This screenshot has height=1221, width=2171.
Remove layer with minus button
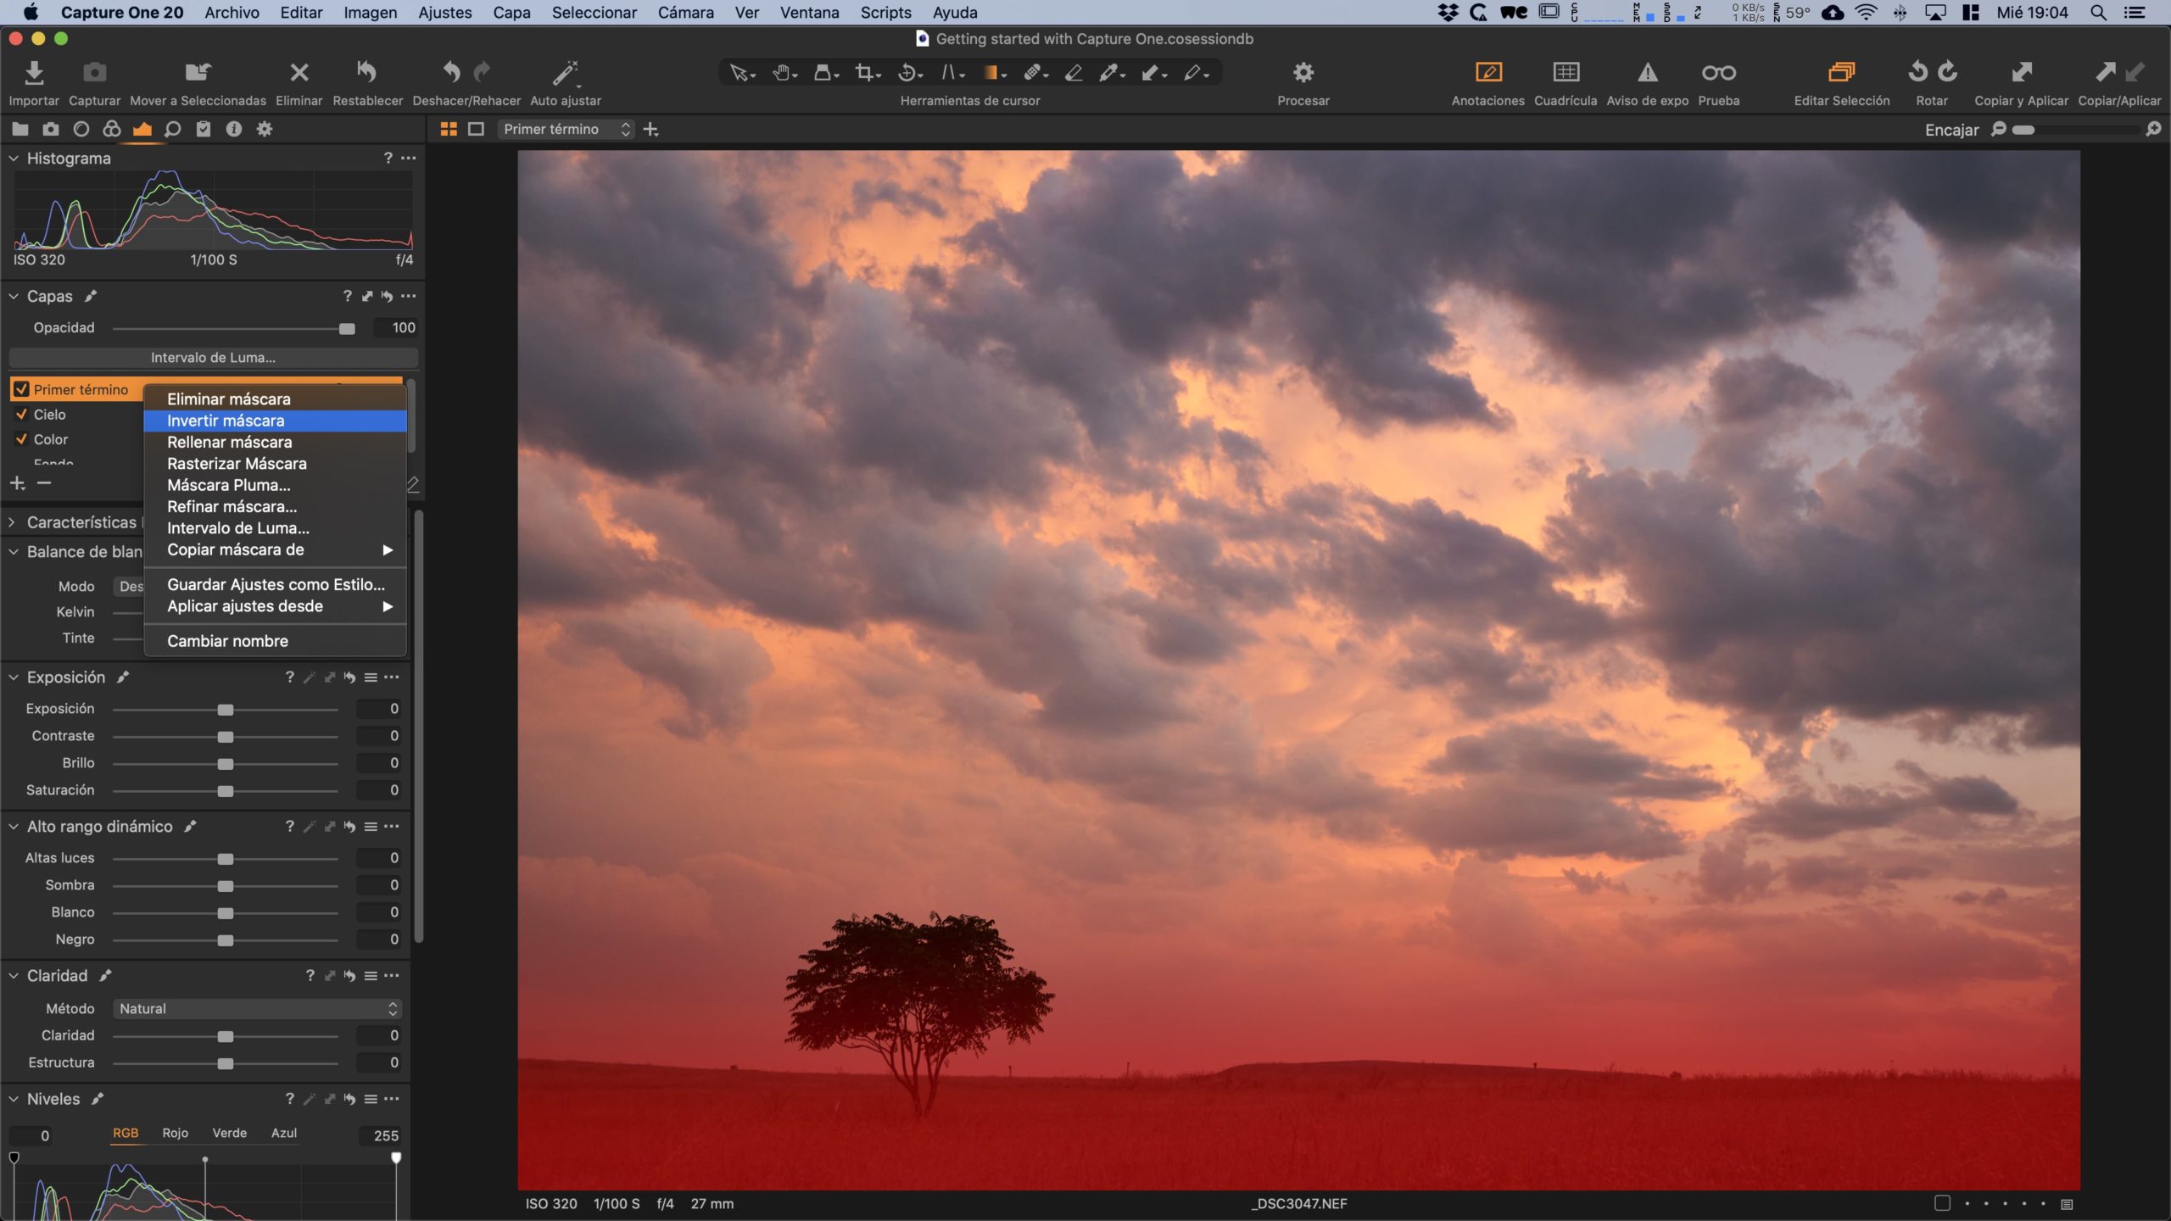click(x=45, y=483)
